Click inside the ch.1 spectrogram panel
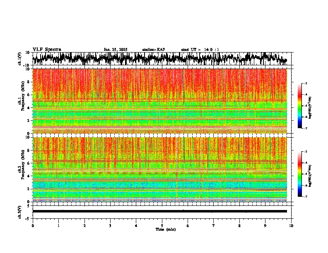The height and width of the screenshot is (253, 328). pos(159,101)
